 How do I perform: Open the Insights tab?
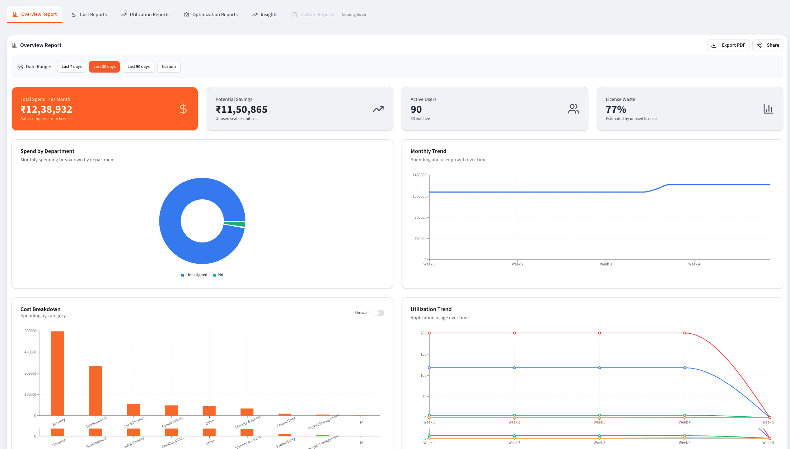point(265,15)
